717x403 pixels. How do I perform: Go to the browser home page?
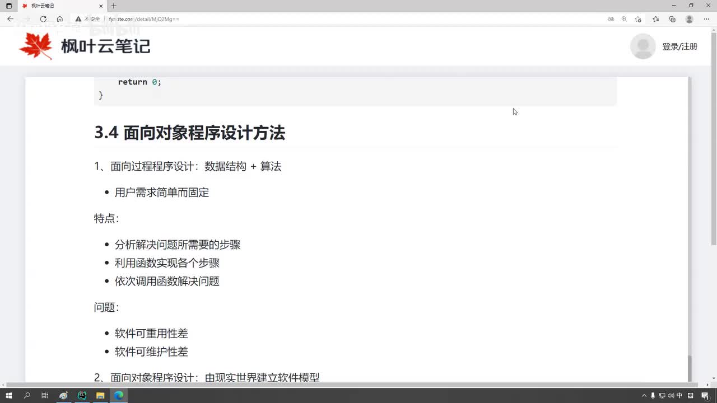click(59, 19)
